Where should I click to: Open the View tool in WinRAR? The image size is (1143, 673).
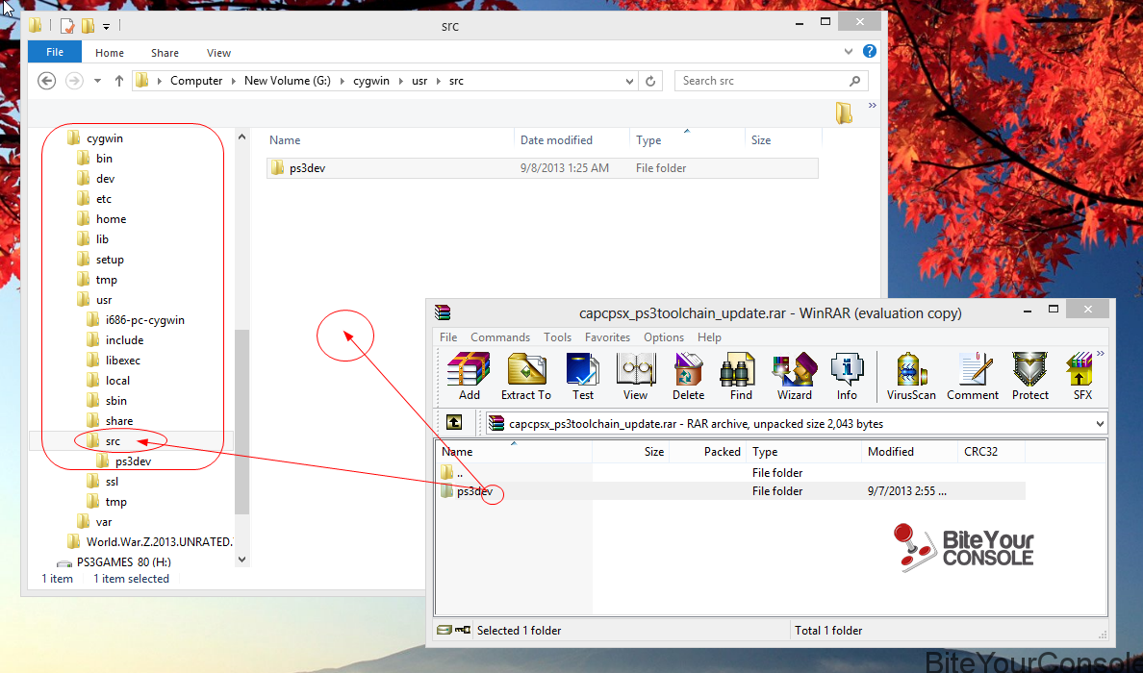tap(635, 376)
